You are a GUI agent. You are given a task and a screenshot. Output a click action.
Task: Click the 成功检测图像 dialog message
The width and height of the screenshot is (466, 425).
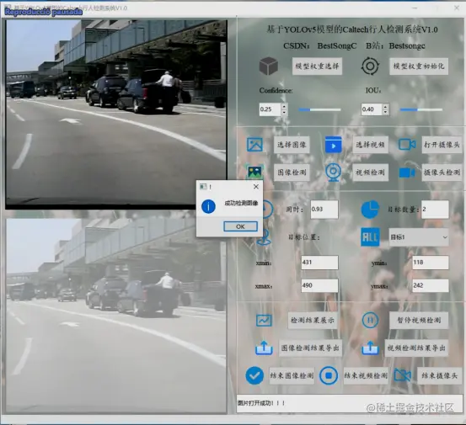(x=241, y=204)
